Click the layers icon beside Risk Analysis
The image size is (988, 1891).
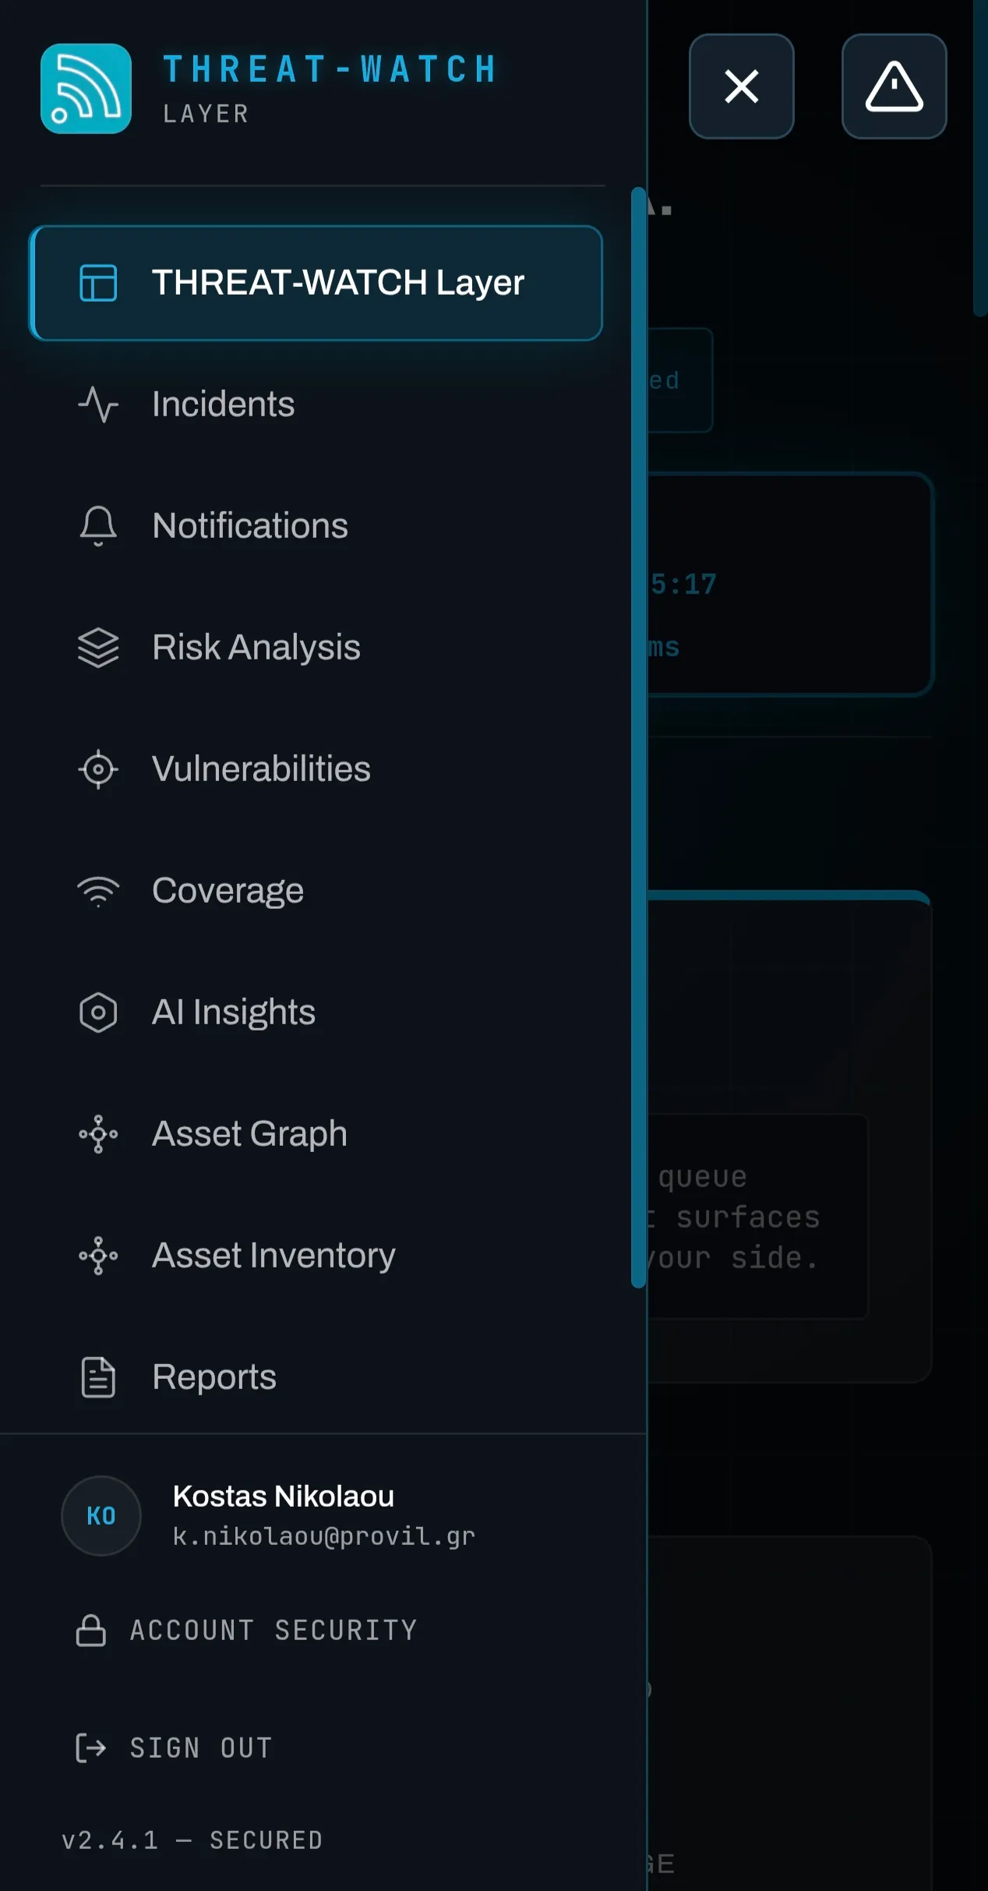[98, 648]
